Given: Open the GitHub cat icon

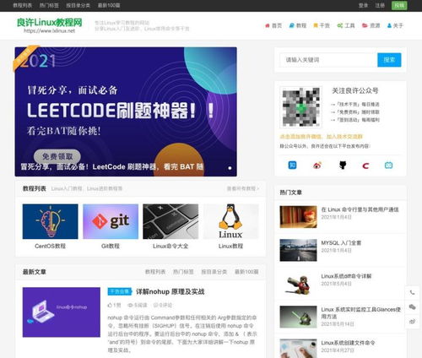Looking at the screenshot, I should pyautogui.click(x=343, y=165).
